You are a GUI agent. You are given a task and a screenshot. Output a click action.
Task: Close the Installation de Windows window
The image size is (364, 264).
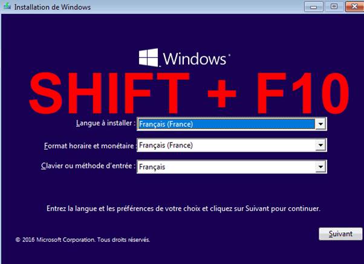[x=351, y=7]
